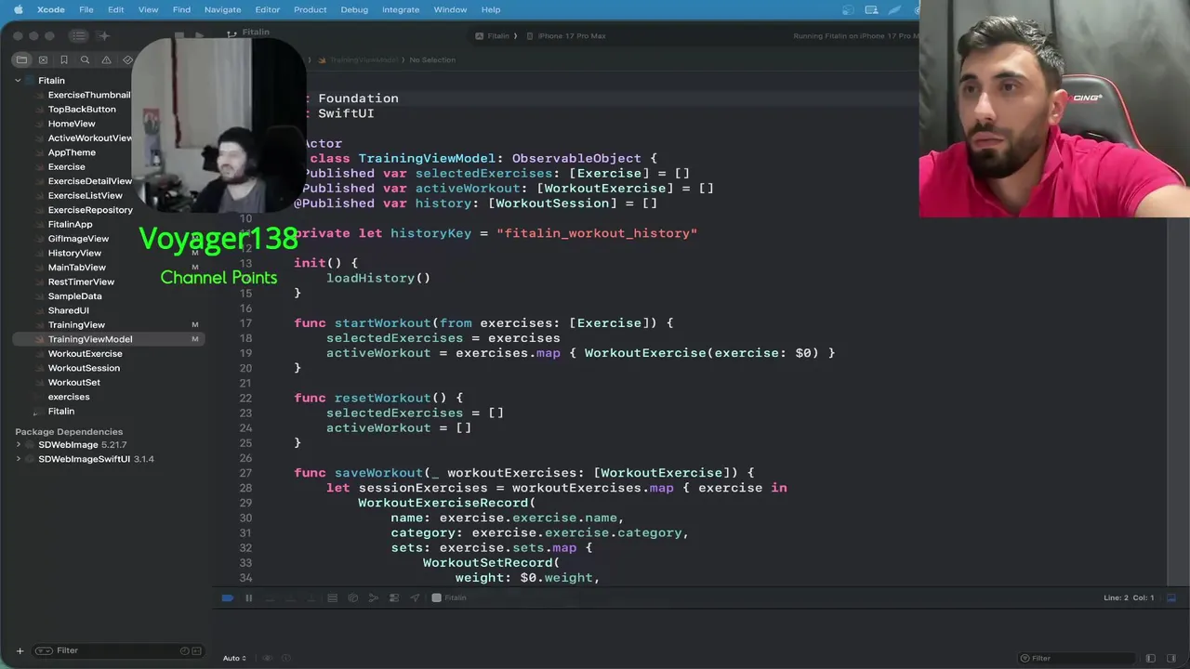Toggle the navigator sidebar button in toolbar
This screenshot has width=1190, height=669.
pos(78,35)
